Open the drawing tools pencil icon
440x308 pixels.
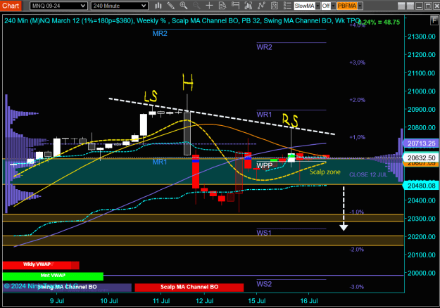coord(170,6)
